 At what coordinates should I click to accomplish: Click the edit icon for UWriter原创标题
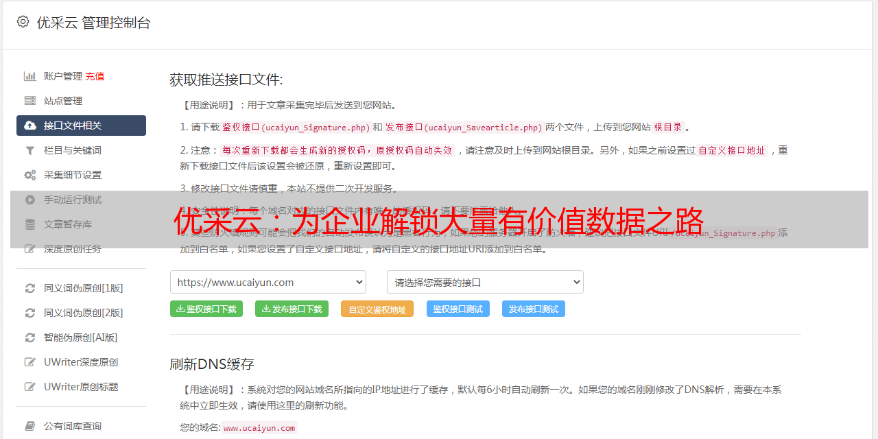pos(30,387)
